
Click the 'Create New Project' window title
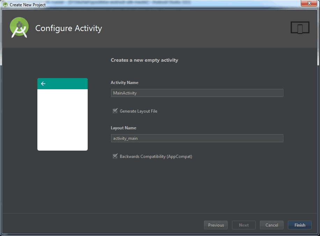click(28, 5)
